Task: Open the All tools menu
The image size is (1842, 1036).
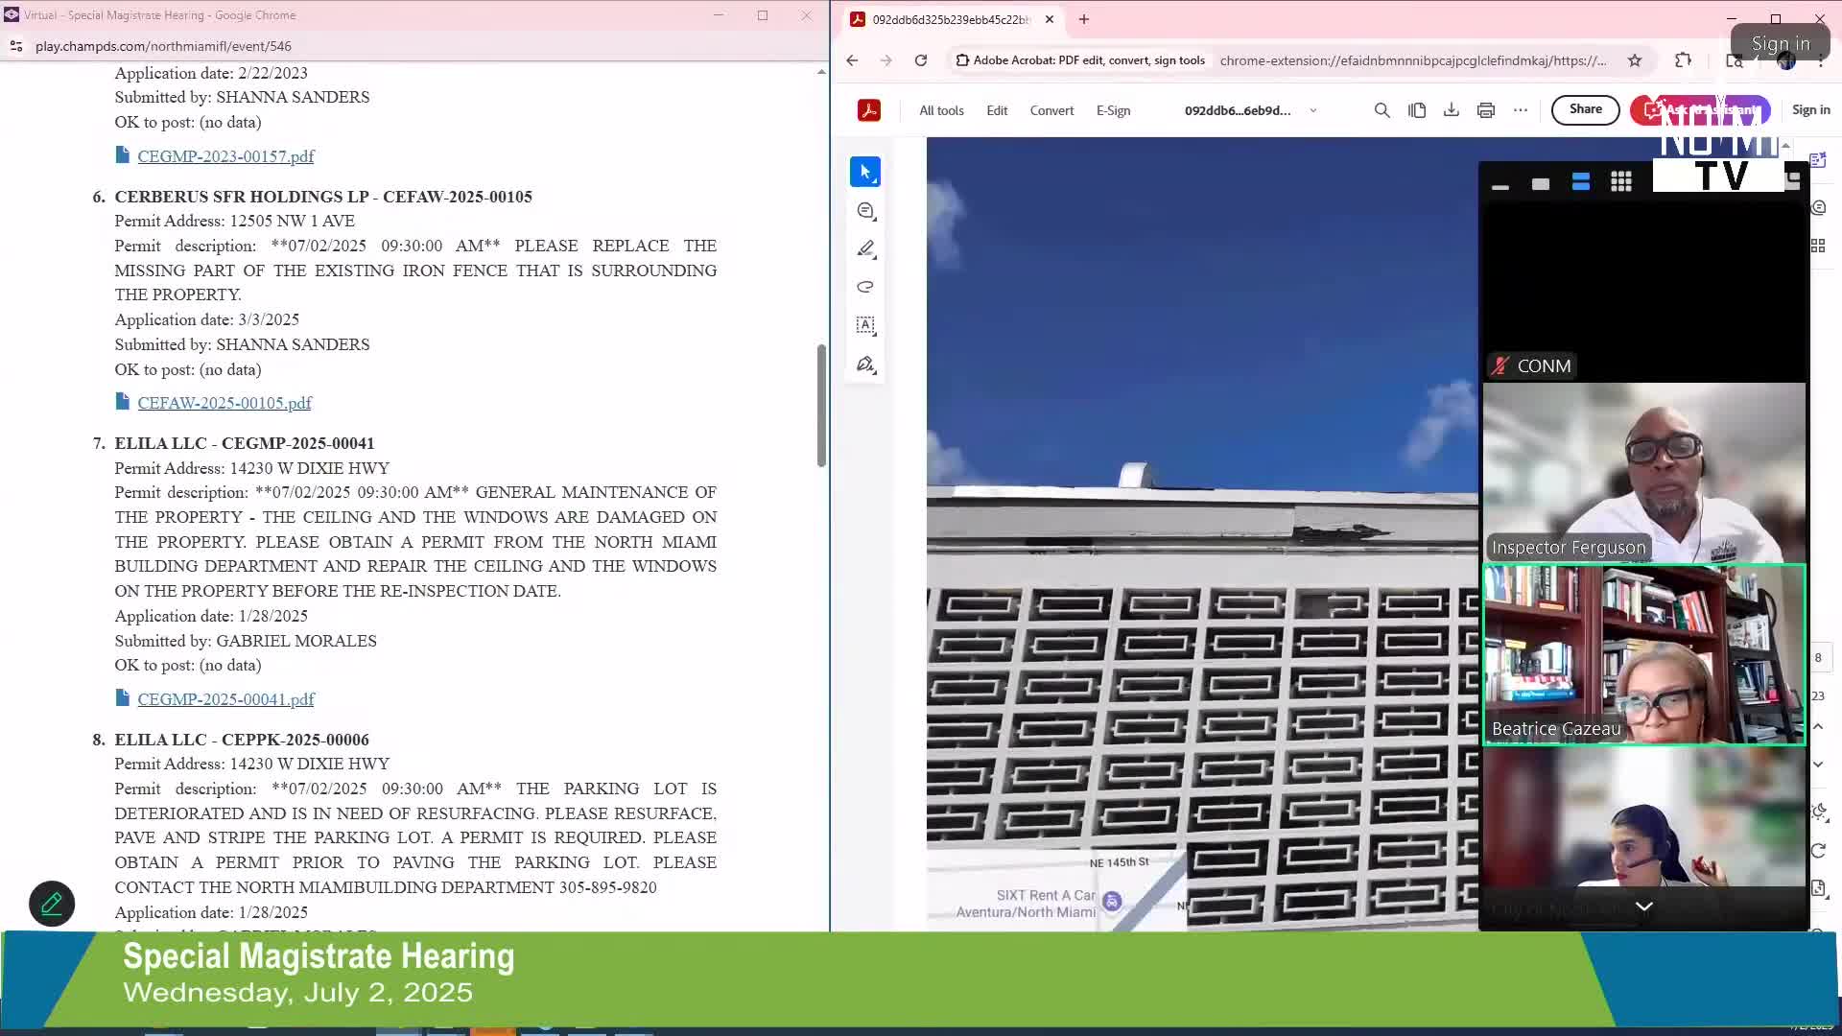Action: click(x=941, y=110)
